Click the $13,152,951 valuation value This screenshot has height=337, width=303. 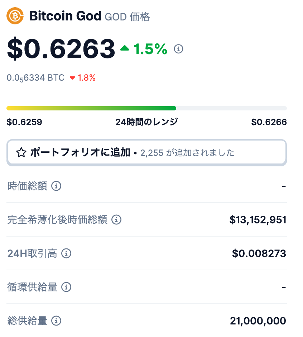(258, 220)
